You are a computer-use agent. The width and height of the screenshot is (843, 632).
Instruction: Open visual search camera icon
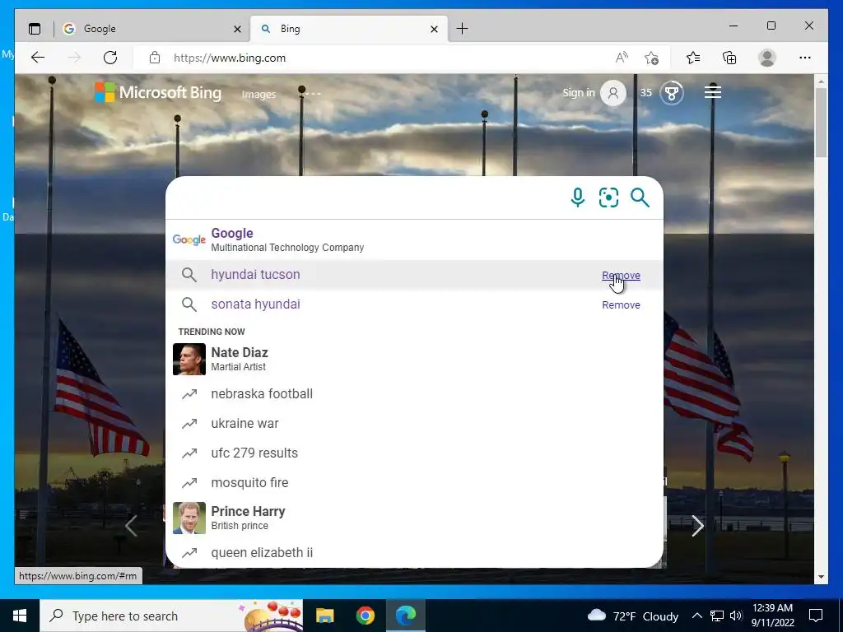click(608, 197)
